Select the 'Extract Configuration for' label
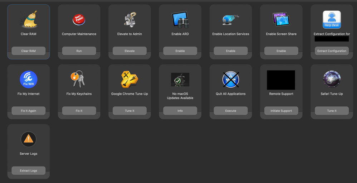 click(x=332, y=34)
